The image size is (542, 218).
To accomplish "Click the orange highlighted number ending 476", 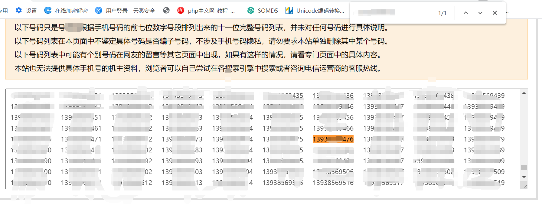I will [333, 139].
